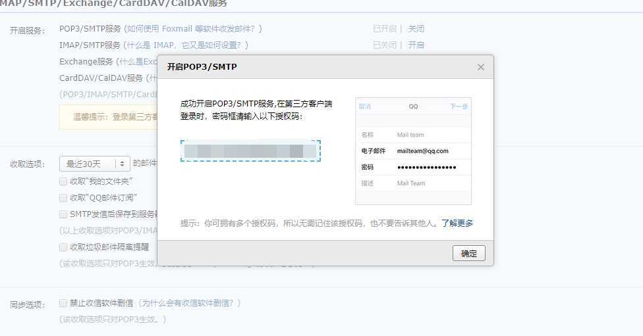Click the 确定 button
The width and height of the screenshot is (643, 336).
(x=468, y=253)
